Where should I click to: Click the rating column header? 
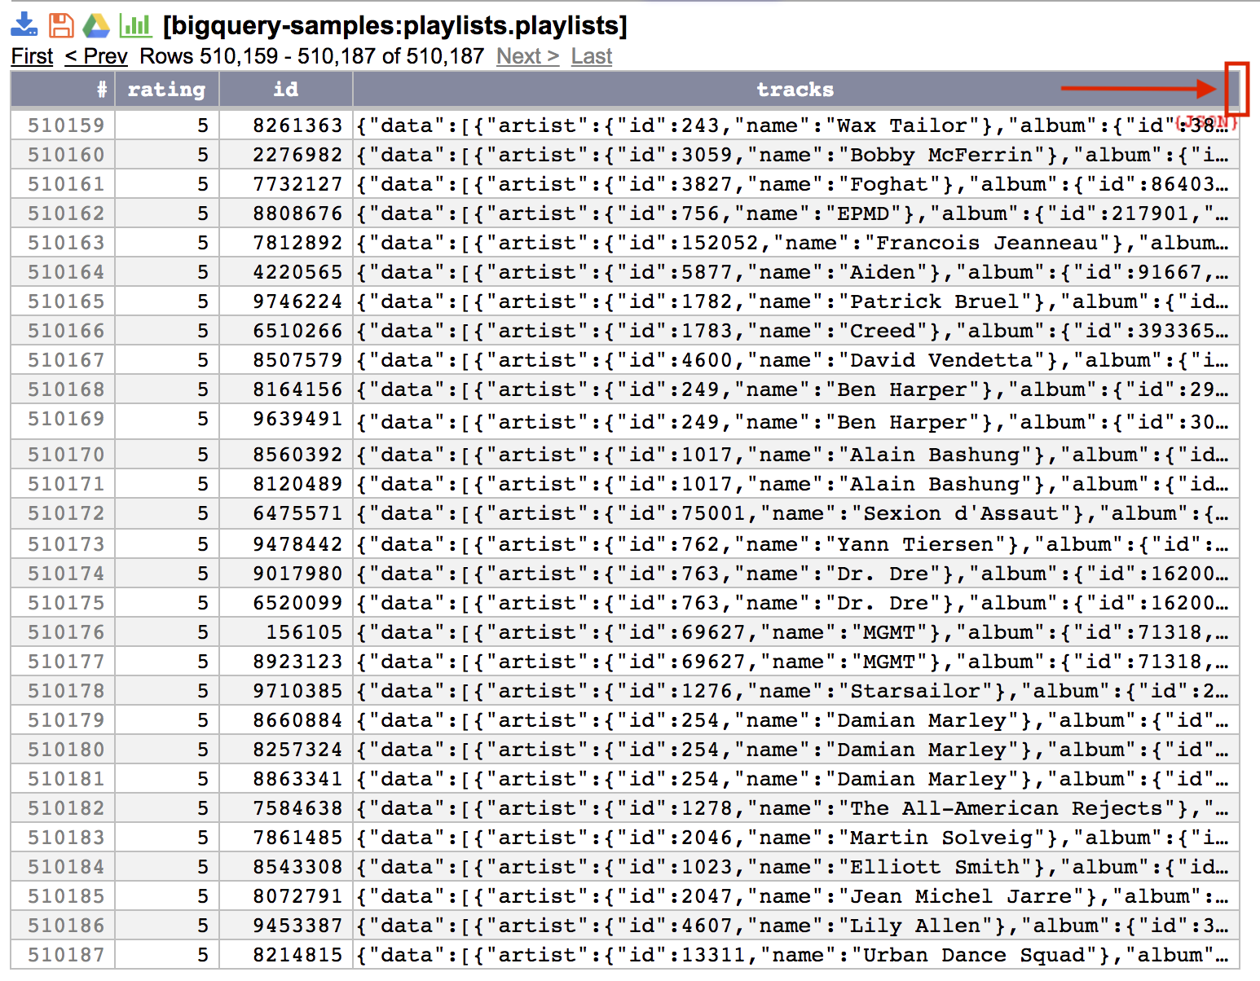tap(166, 90)
